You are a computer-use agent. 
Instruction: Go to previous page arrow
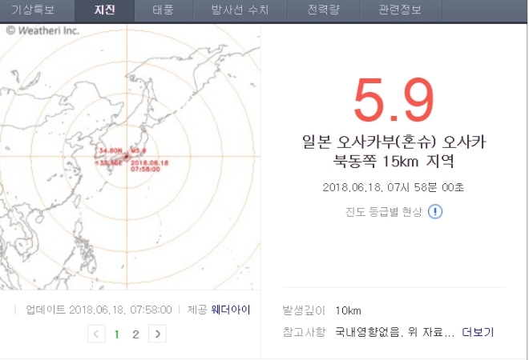coord(96,334)
